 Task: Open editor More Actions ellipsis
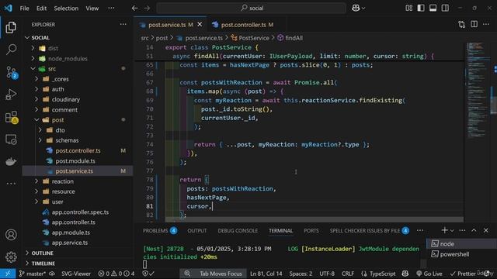coord(486,24)
